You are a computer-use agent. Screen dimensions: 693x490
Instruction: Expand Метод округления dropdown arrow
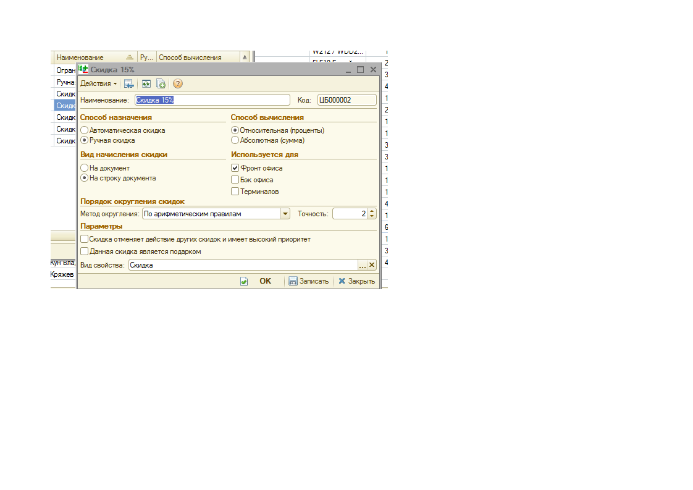285,214
